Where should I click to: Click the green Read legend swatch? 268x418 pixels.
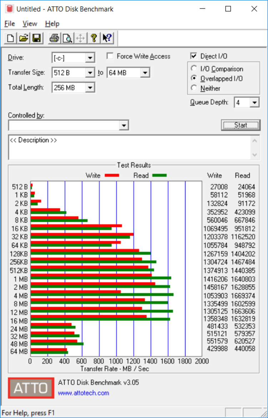coord(159,175)
